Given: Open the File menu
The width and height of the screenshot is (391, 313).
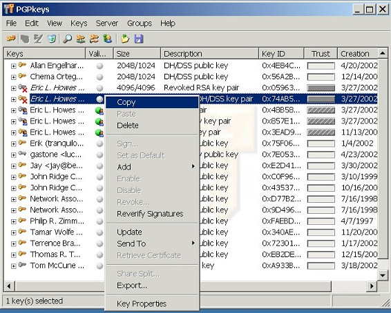Looking at the screenshot, I should (x=11, y=23).
